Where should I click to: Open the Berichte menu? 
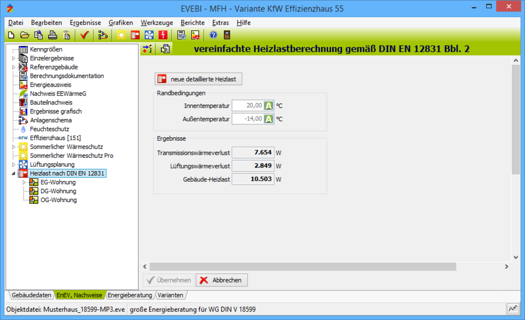pos(192,23)
